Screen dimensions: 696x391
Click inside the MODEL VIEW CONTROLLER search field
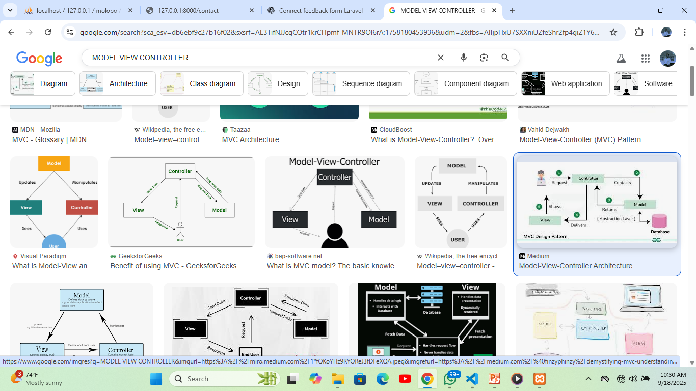click(260, 58)
